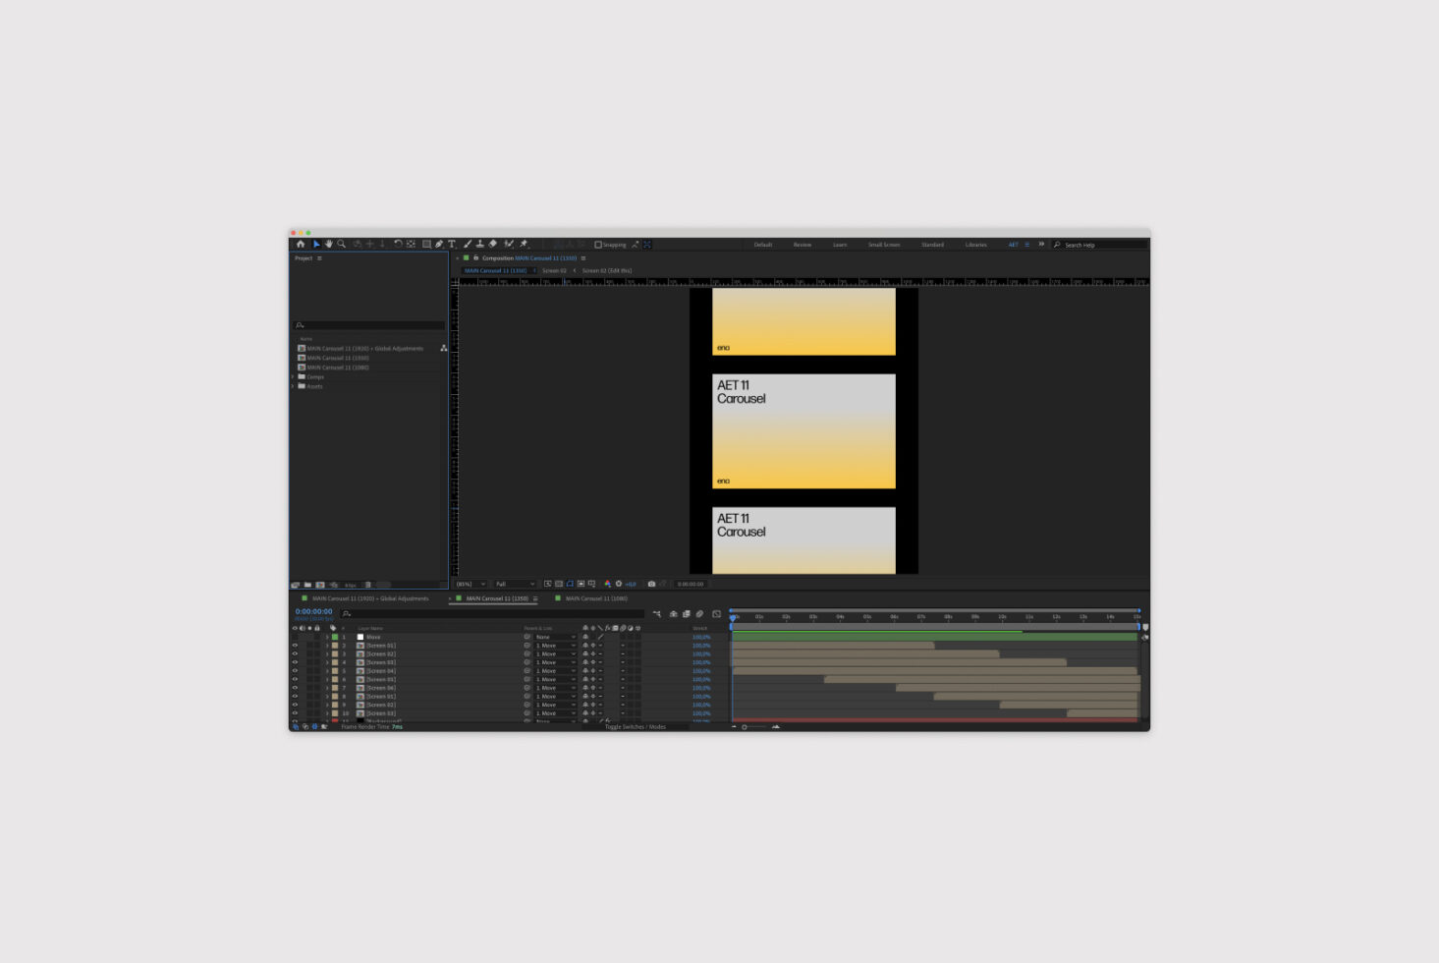Viewport: 1439px width, 963px height.
Task: Select the Roto Brush tool
Action: pyautogui.click(x=509, y=244)
